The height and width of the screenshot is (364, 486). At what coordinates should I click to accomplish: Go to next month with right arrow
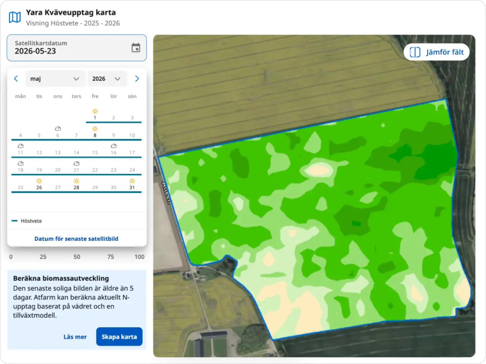[137, 78]
